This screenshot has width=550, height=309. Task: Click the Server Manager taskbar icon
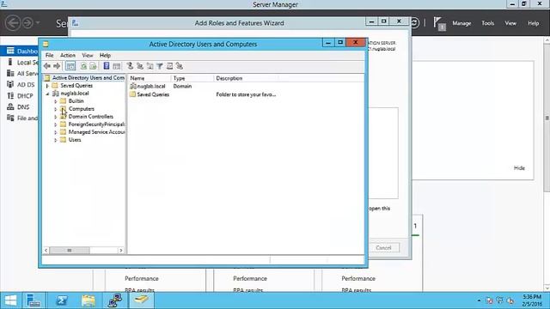click(34, 300)
